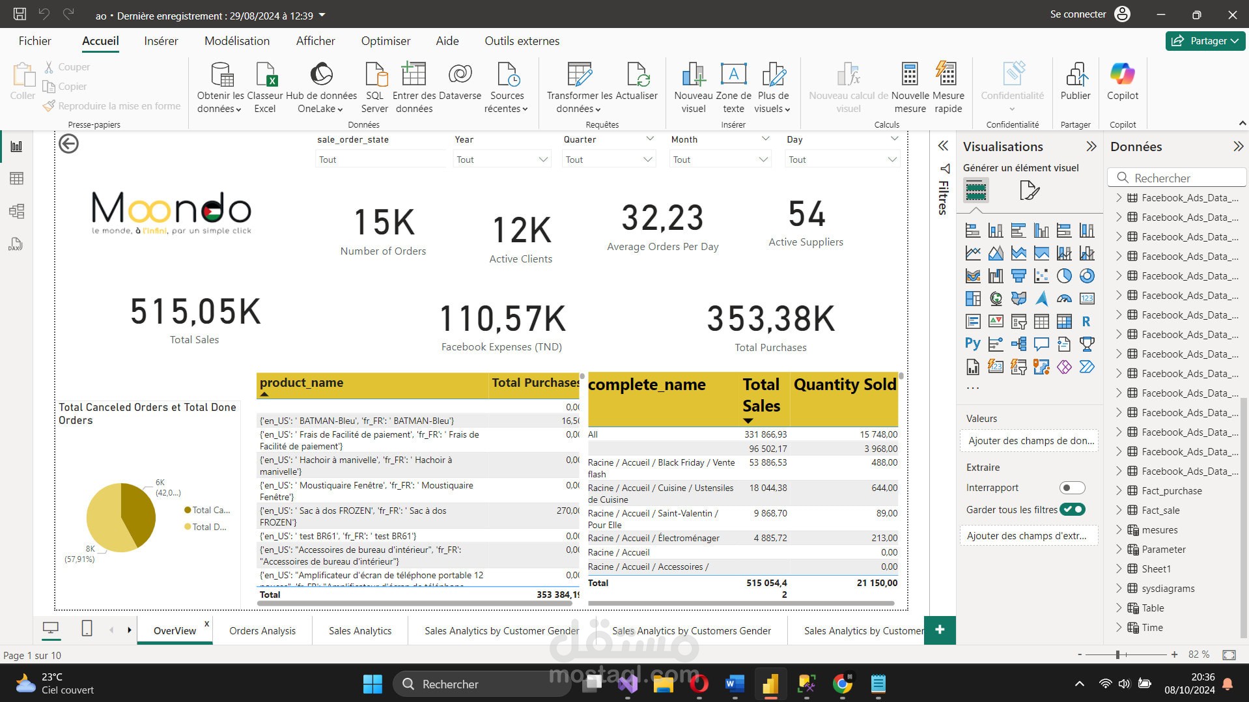1249x702 pixels.
Task: Switch to Outils externes tab
Action: coord(522,40)
